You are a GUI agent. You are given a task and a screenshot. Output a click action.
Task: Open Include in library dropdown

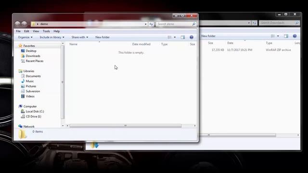click(x=52, y=37)
